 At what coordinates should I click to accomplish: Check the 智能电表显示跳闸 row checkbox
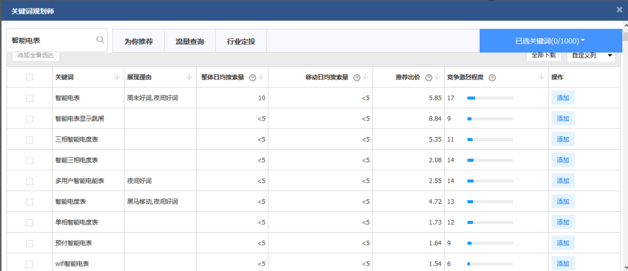(30, 119)
